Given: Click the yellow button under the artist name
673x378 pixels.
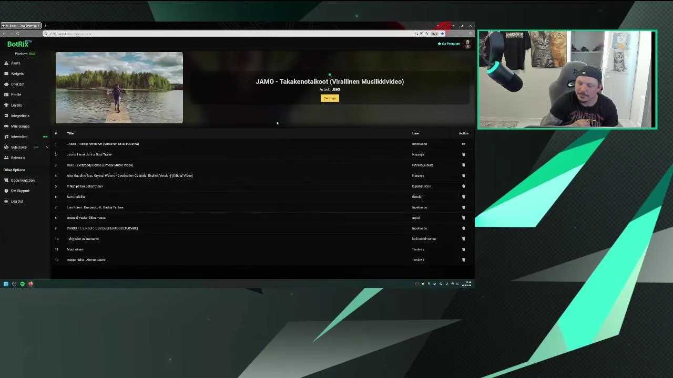Looking at the screenshot, I should [x=330, y=98].
